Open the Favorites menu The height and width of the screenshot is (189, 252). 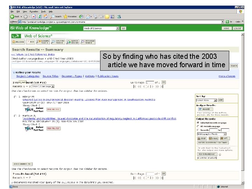point(34,12)
